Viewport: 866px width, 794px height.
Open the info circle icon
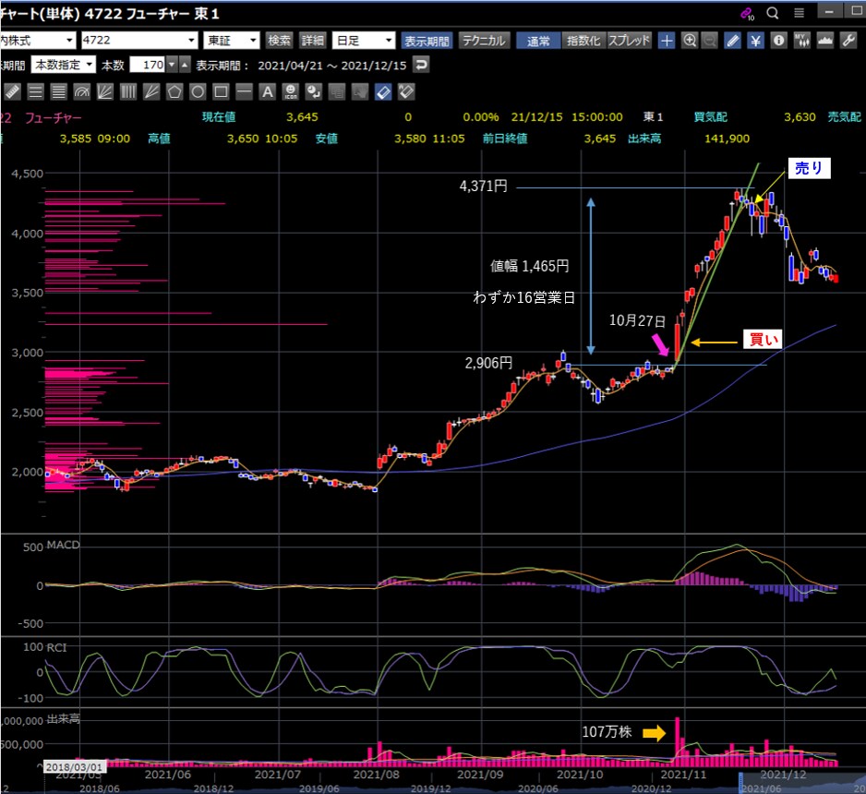[x=778, y=41]
